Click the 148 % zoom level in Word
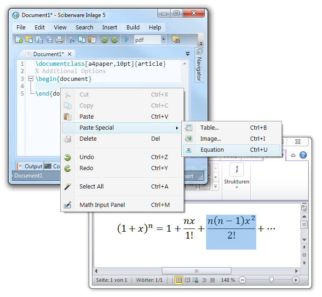322x297 pixels. pos(228,280)
